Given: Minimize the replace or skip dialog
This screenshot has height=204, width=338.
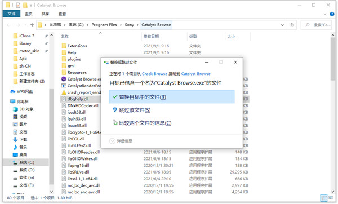Looking at the screenshot, I should click(x=207, y=62).
